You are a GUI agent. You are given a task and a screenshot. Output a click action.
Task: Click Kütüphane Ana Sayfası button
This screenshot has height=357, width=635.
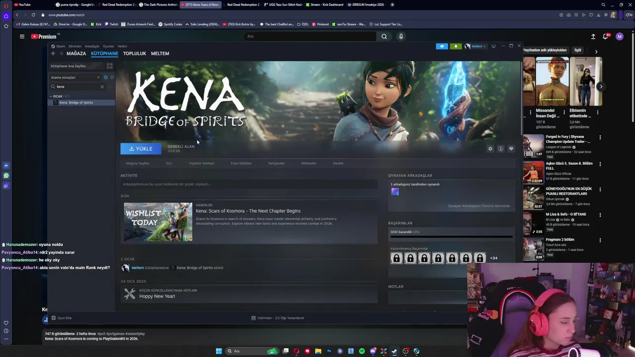pyautogui.click(x=76, y=66)
